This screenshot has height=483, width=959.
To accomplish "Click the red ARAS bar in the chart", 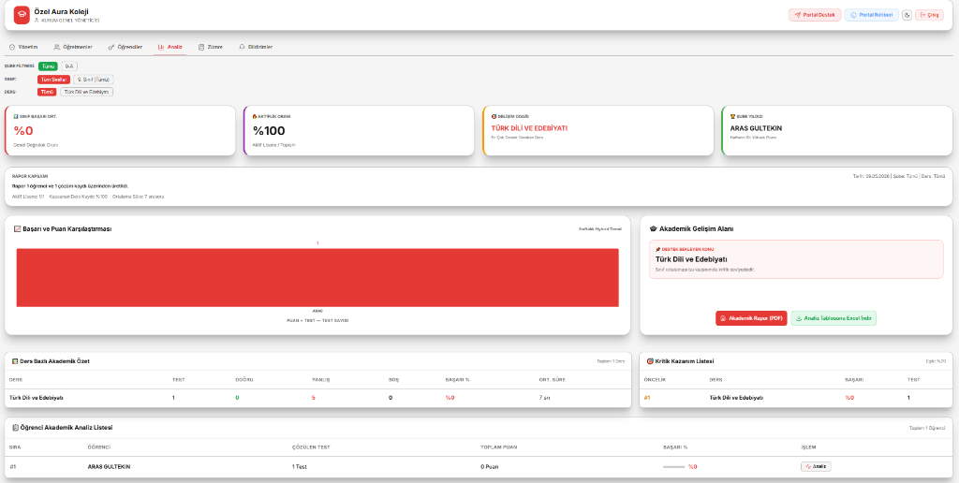I will (317, 278).
